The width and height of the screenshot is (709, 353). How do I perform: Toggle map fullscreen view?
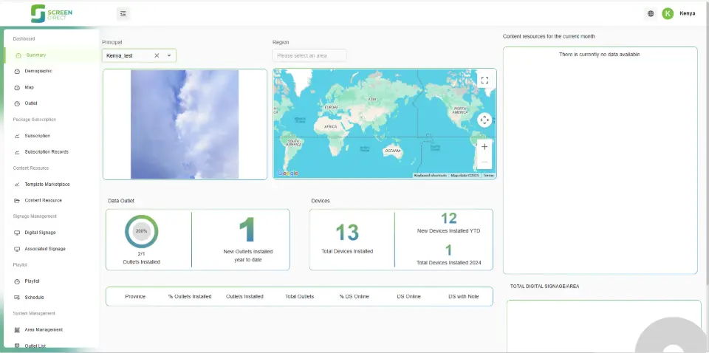pyautogui.click(x=484, y=80)
